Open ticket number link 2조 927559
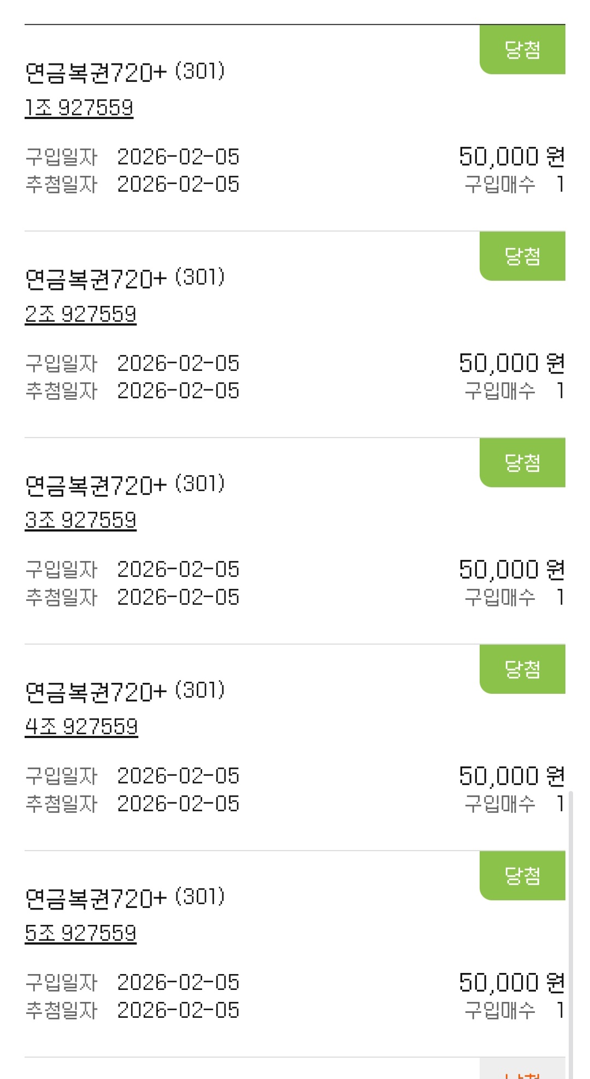The image size is (590, 1079). click(80, 314)
